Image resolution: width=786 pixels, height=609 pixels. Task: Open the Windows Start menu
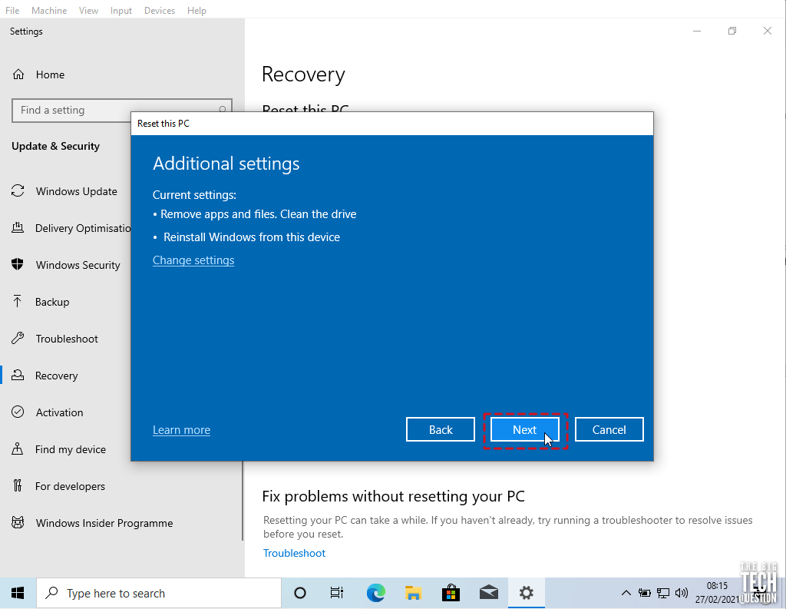18,593
